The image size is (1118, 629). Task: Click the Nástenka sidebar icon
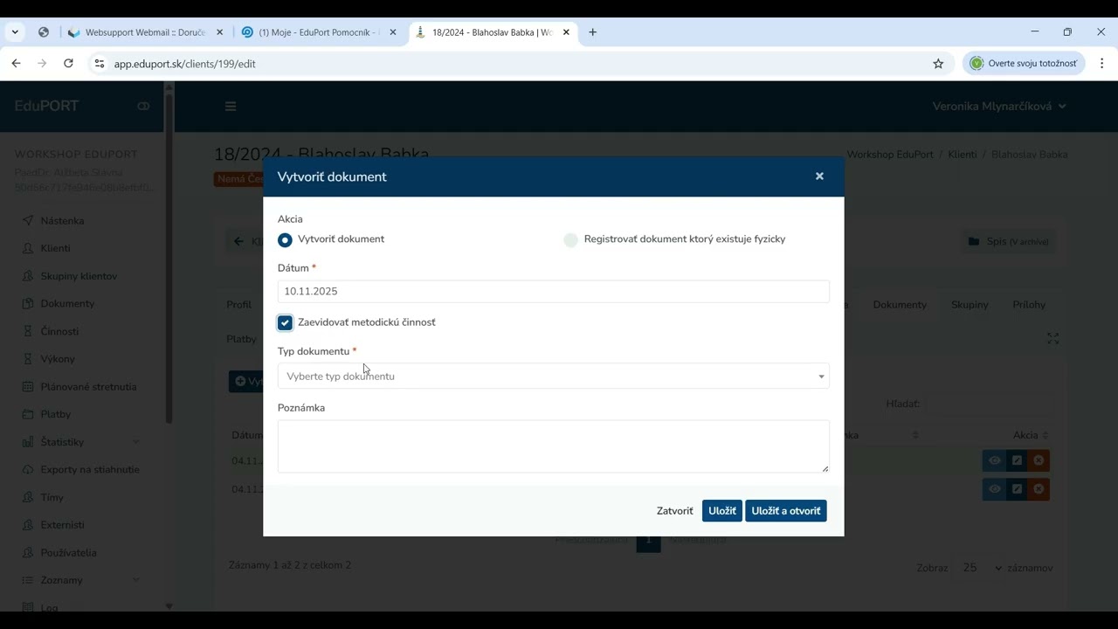28,221
